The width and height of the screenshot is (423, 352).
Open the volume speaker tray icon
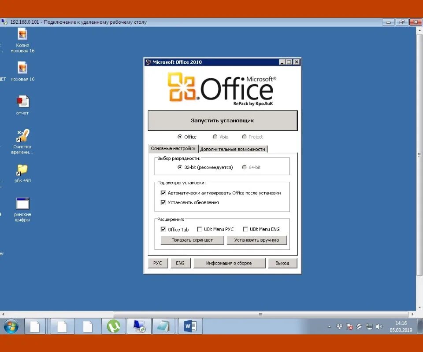(x=379, y=326)
